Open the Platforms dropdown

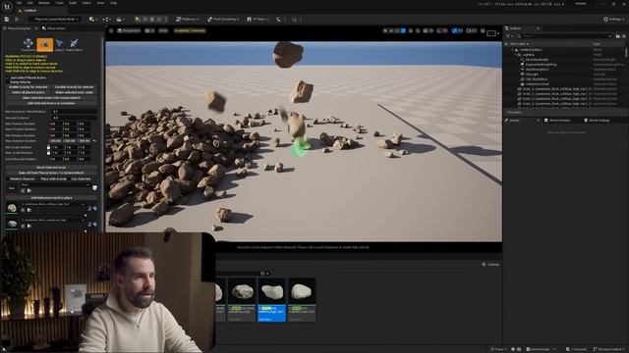pos(188,19)
